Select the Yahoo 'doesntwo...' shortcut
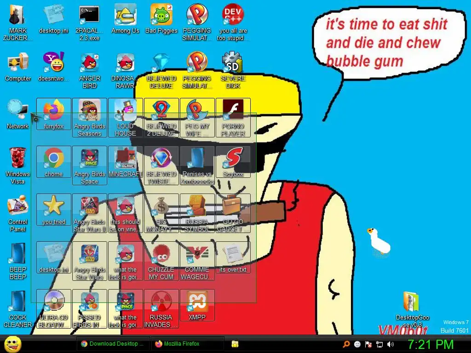Image resolution: width=471 pixels, height=353 pixels. click(x=53, y=67)
